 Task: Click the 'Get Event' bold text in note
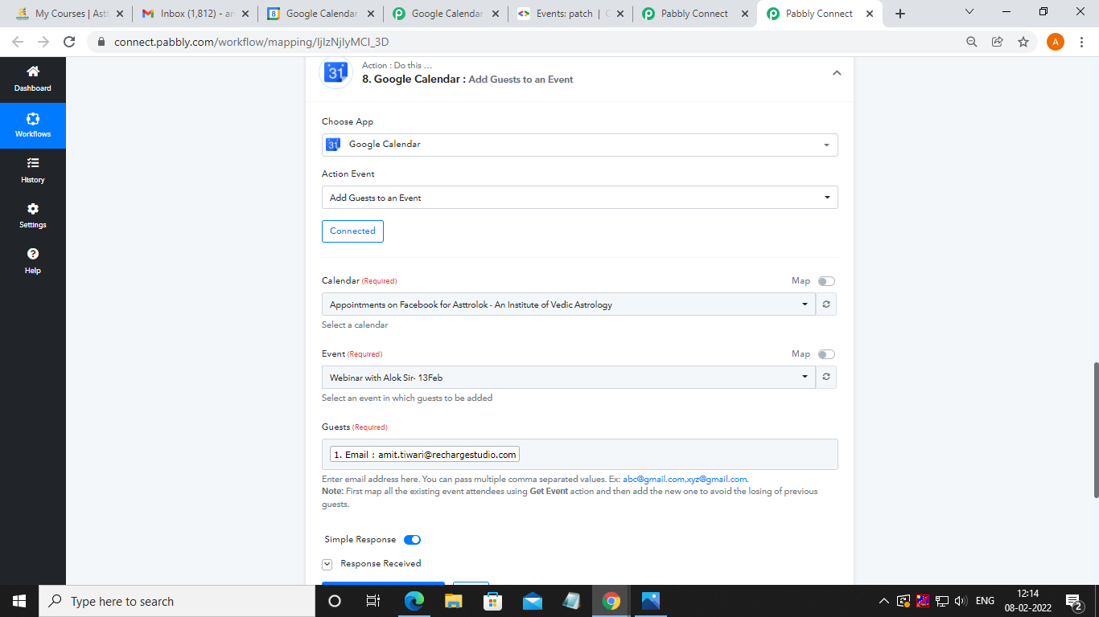click(x=549, y=491)
